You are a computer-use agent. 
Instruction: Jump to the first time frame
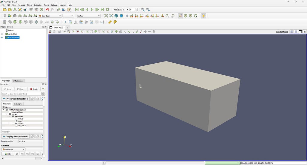tap(77, 10)
